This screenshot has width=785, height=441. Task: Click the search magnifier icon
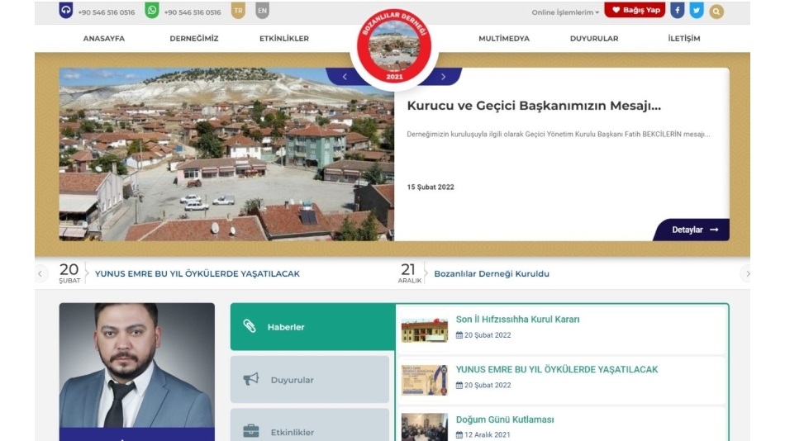point(716,12)
